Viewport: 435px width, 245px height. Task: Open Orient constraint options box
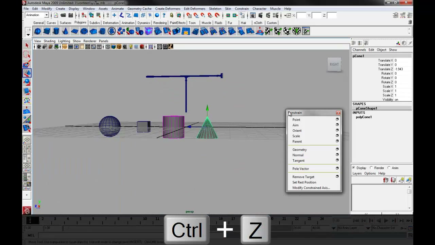(337, 130)
